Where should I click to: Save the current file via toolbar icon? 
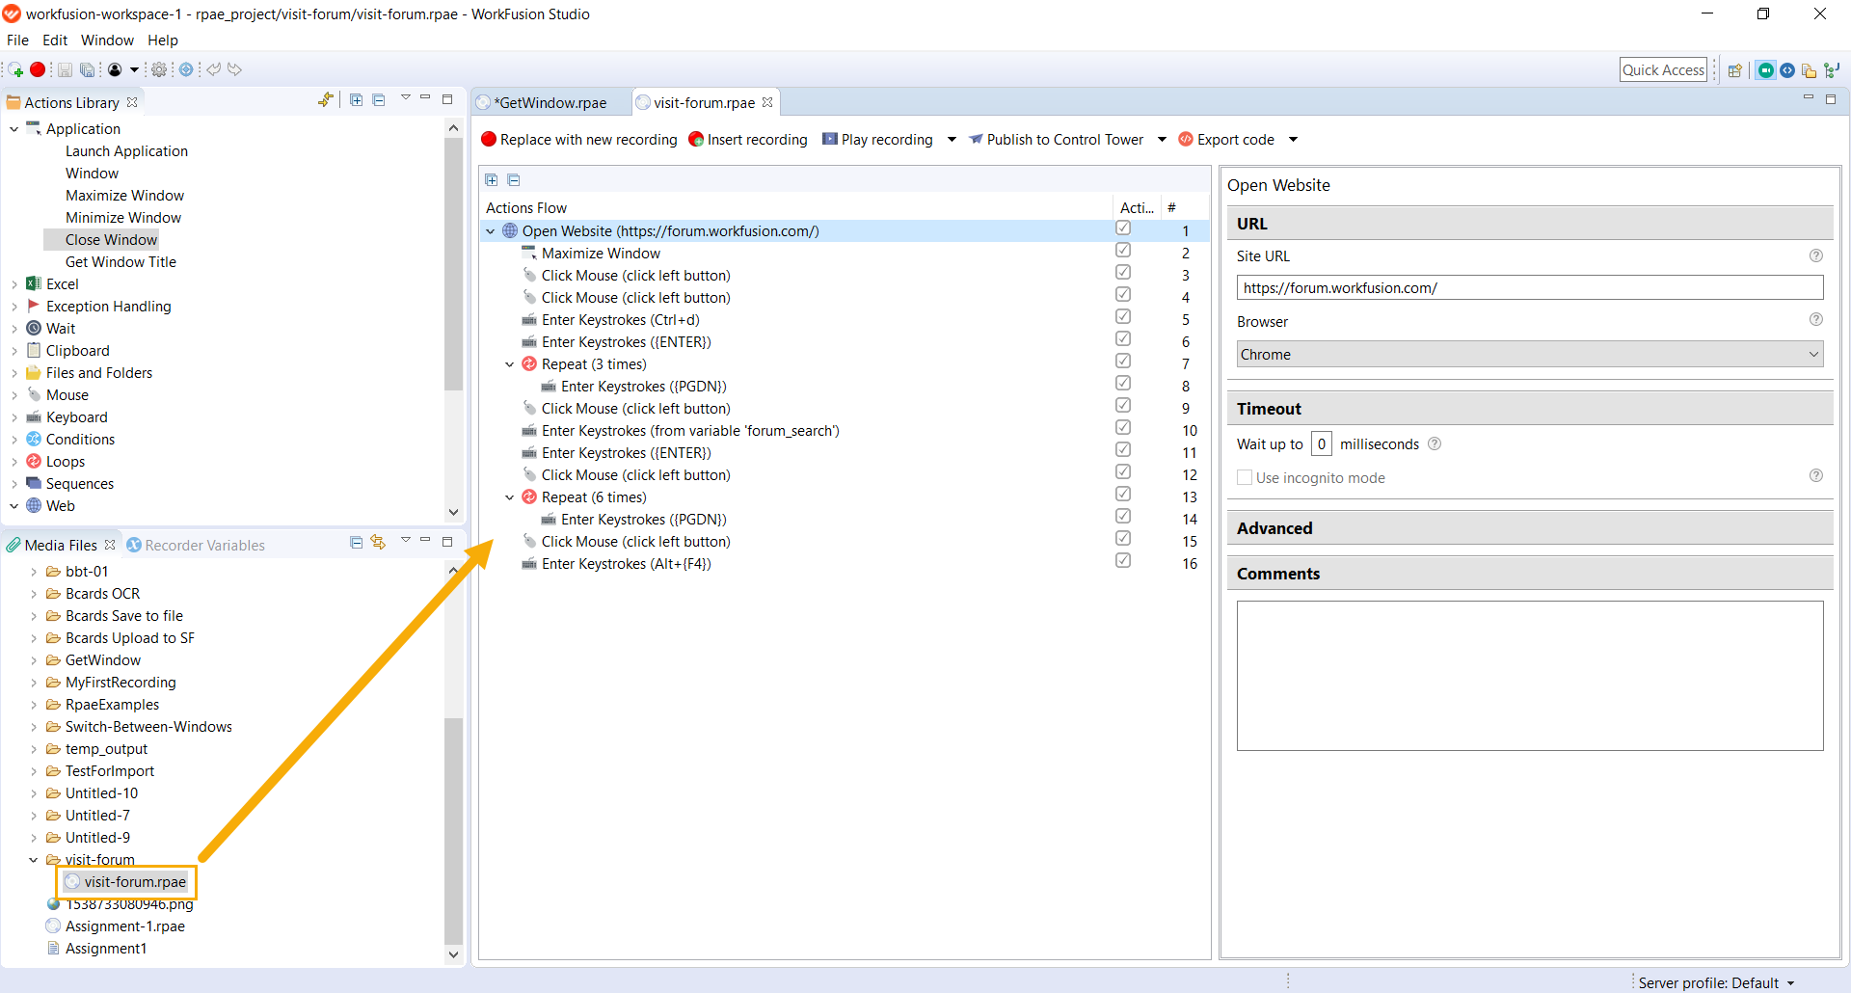[x=65, y=69]
